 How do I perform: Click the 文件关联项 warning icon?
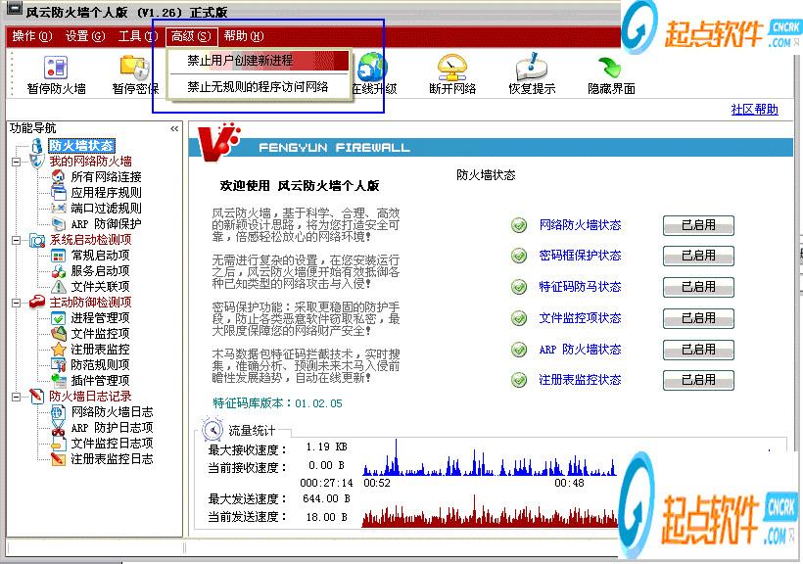[x=59, y=286]
